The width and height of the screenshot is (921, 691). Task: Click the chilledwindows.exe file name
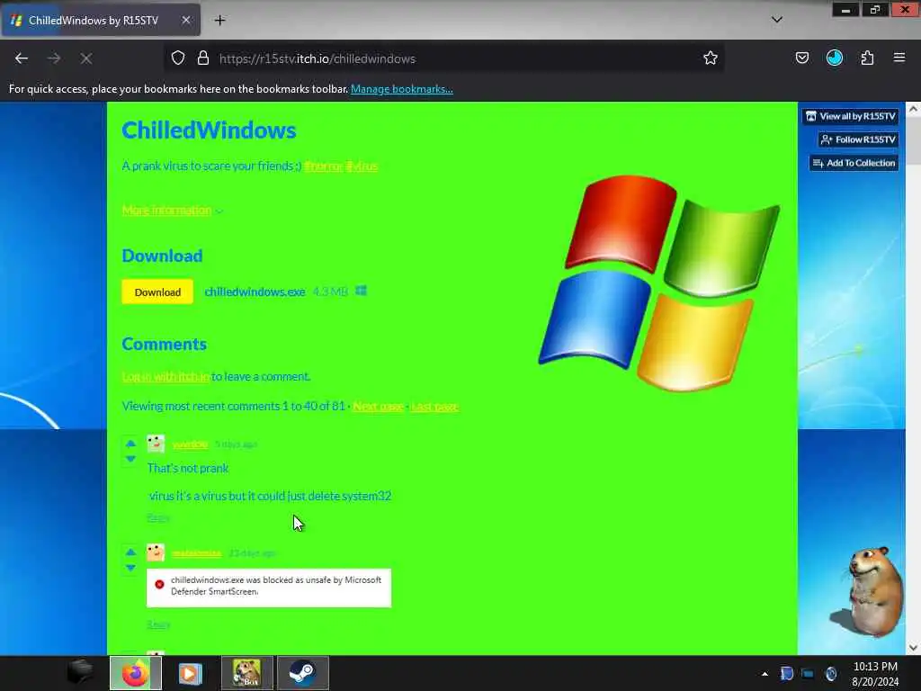(255, 292)
